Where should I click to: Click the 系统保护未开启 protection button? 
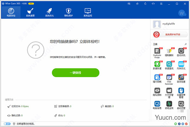tap(170, 35)
